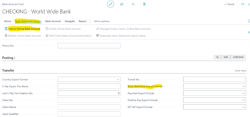Click the open in new window icon

pos(243,4)
